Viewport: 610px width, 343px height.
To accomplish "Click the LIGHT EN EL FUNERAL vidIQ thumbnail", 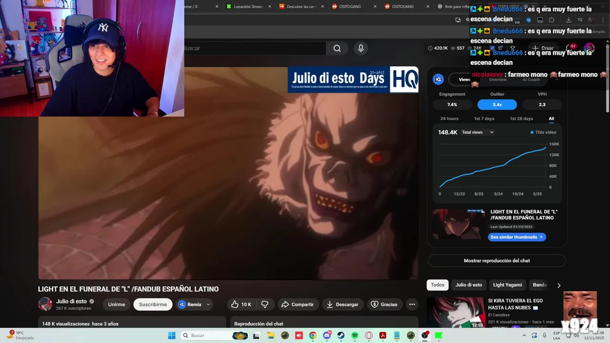I will (x=458, y=224).
